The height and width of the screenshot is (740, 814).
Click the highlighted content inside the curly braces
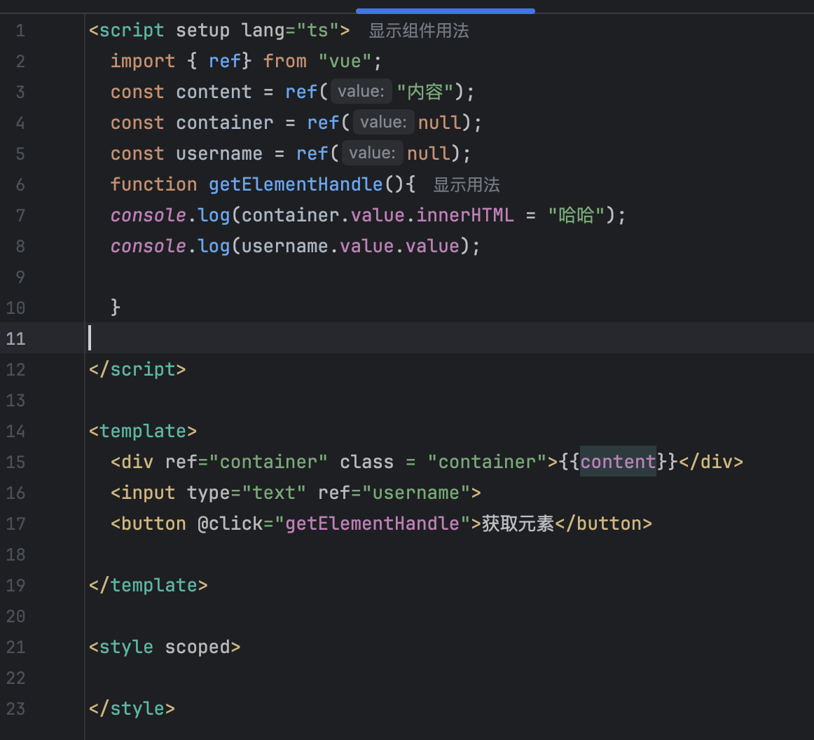point(618,462)
